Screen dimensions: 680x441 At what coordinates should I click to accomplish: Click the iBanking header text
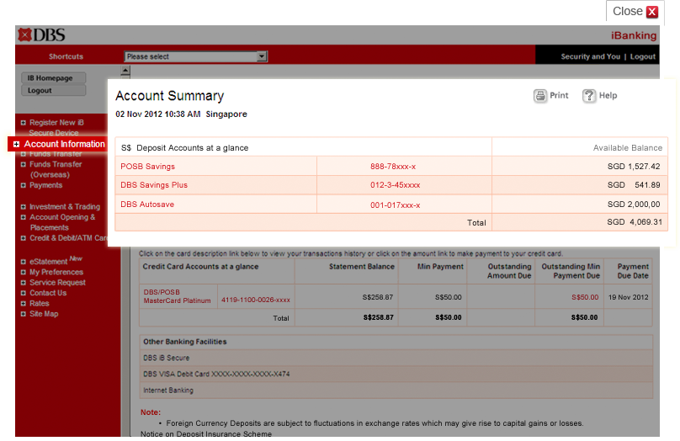(634, 35)
